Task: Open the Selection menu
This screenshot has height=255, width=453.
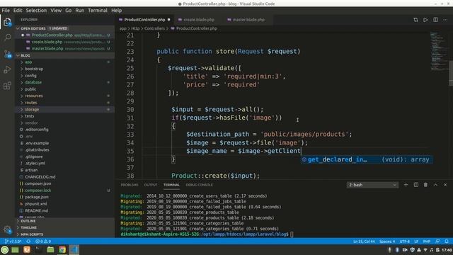Action: [36, 11]
